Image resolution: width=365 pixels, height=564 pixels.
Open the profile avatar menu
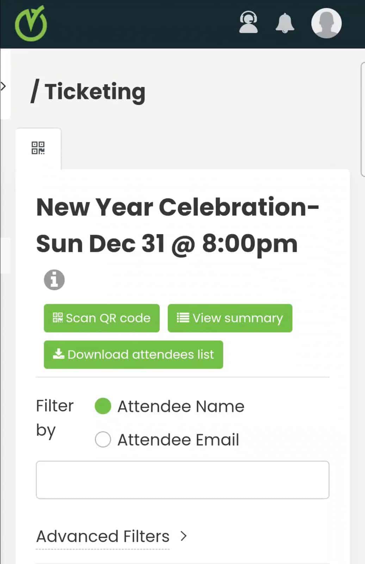(x=326, y=23)
